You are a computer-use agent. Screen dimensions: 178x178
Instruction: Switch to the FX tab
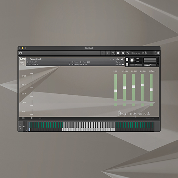point(40,118)
